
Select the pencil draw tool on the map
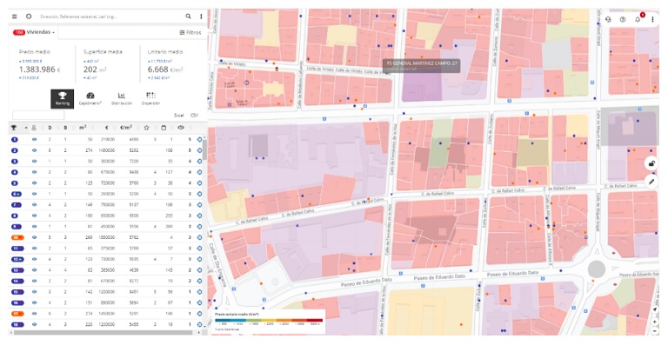pyautogui.click(x=651, y=182)
